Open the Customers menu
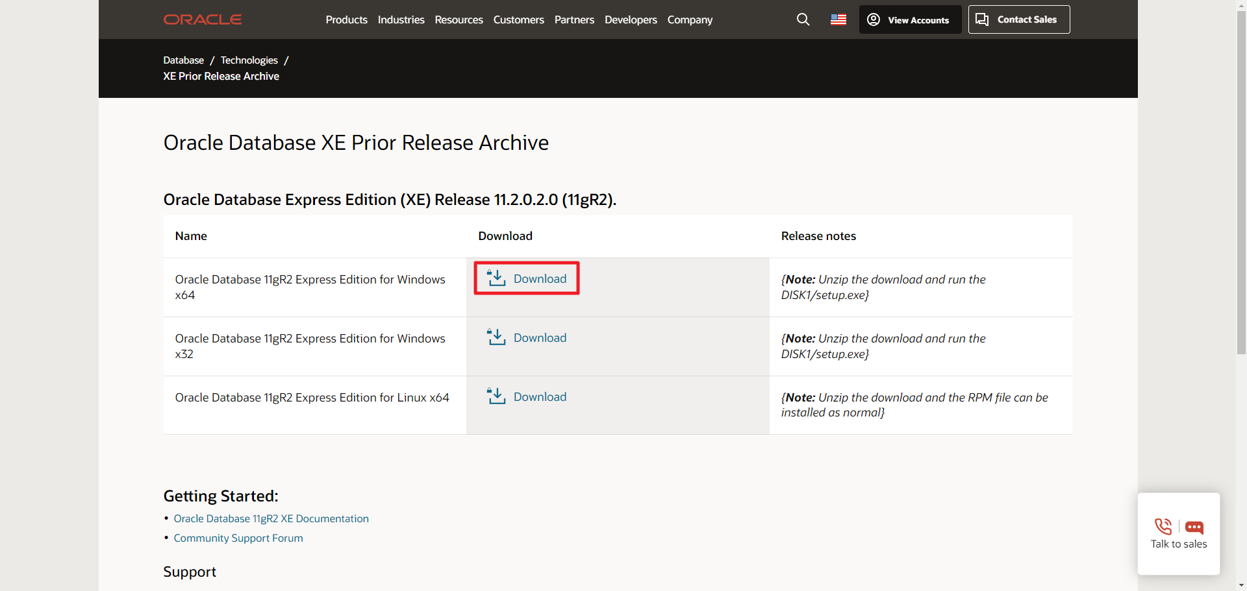 point(518,19)
